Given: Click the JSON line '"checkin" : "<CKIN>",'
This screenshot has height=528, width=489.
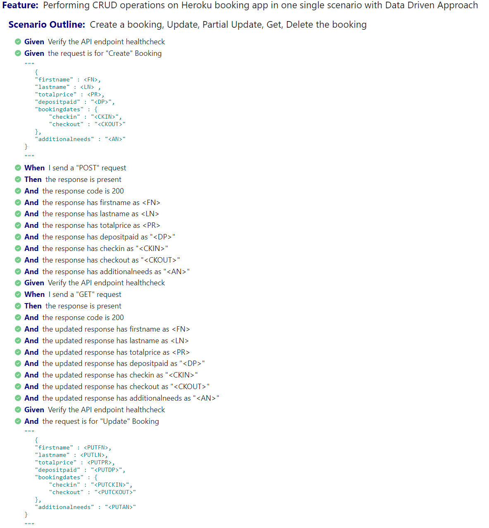Looking at the screenshot, I should pyautogui.click(x=85, y=117).
